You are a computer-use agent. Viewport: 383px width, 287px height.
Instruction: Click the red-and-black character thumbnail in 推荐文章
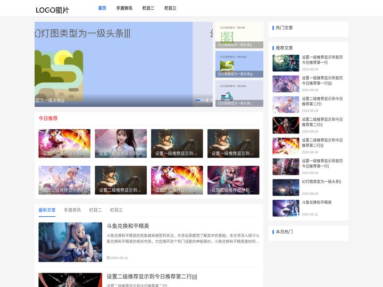point(286,125)
